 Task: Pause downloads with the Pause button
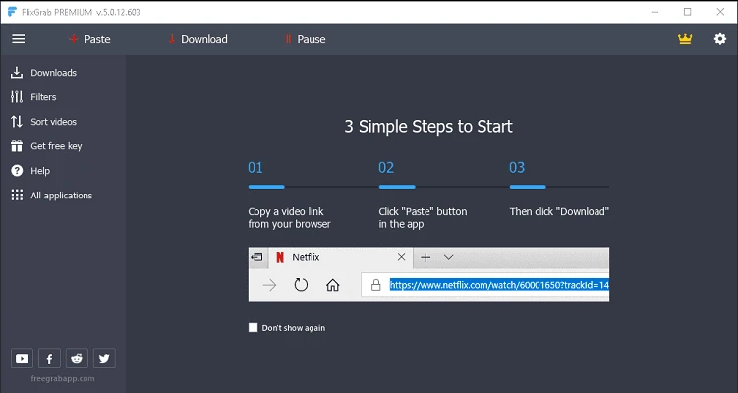point(305,39)
